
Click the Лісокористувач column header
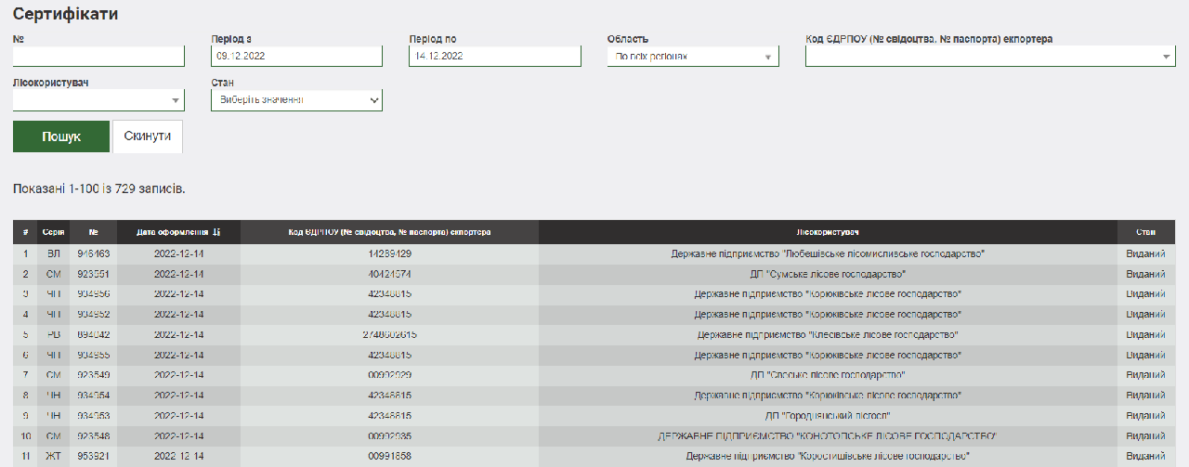828,232
